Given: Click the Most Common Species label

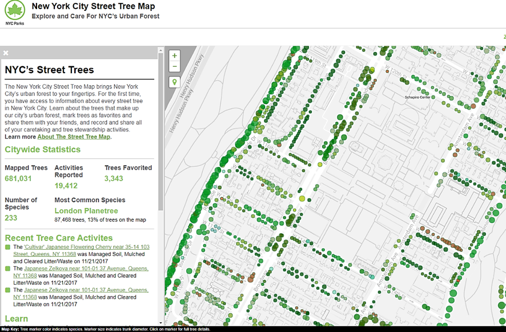Looking at the screenshot, I should click(x=90, y=200).
